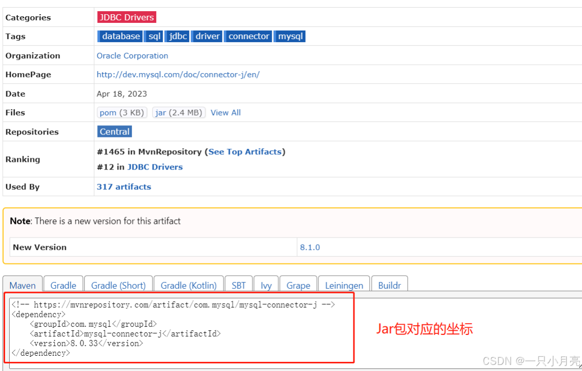Switch to the SBT tab
This screenshot has width=582, height=371.
[x=239, y=285]
